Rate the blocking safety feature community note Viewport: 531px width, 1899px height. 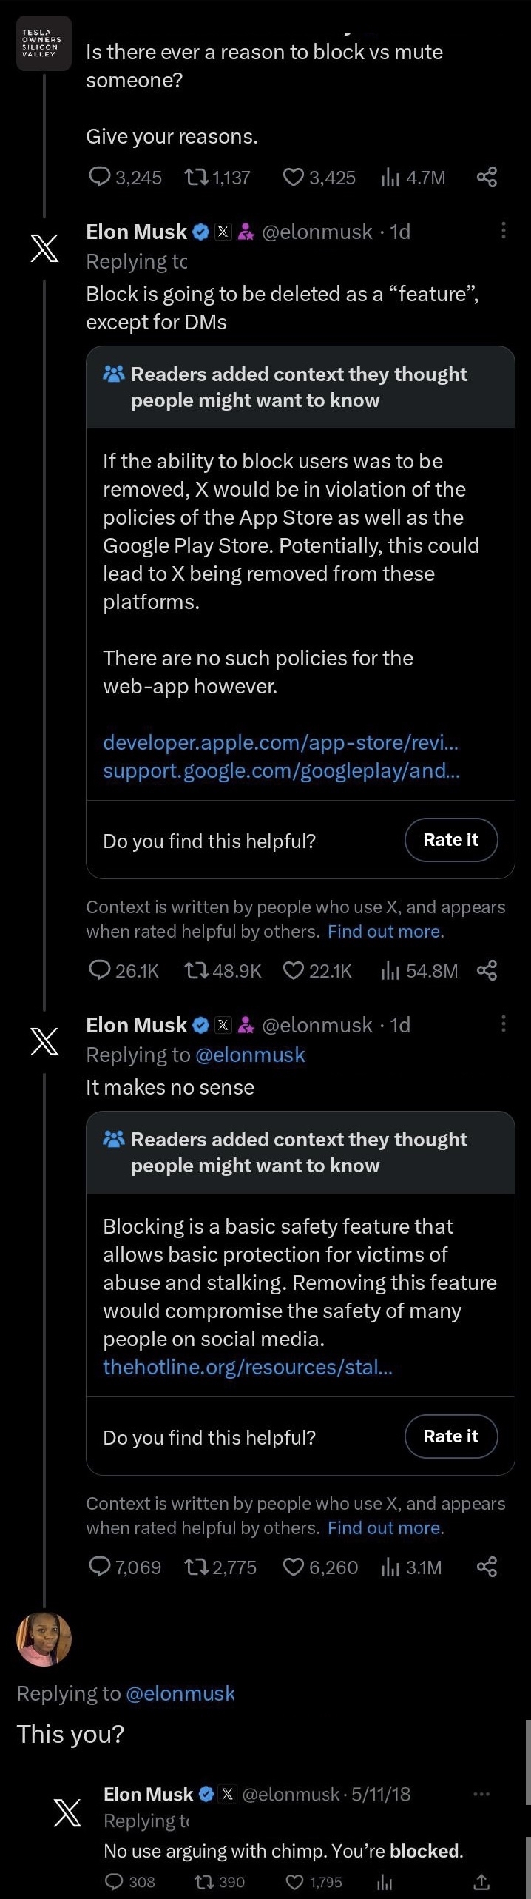(450, 1436)
